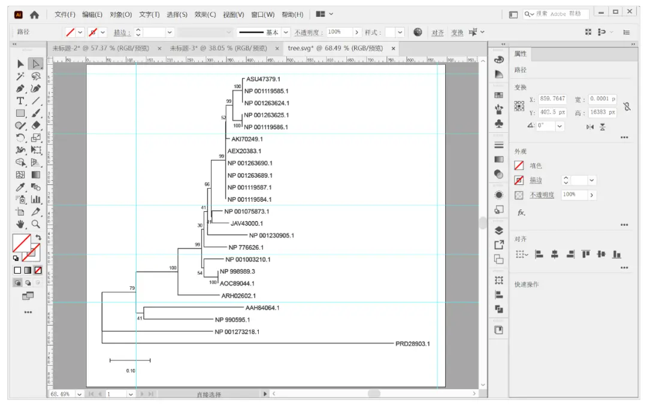
Task: Open the 样式 style dropdown
Action: pos(400,32)
